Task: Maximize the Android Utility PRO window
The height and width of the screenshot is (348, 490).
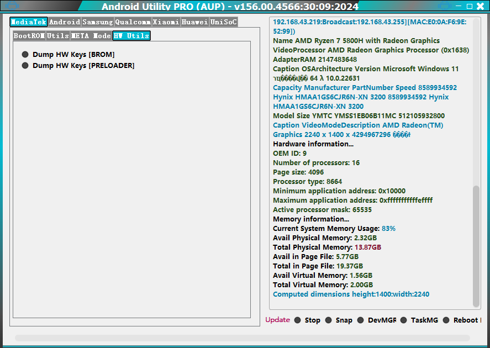Action: point(470,6)
